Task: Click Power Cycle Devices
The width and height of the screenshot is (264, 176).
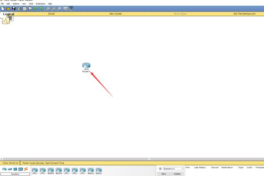Action: 33,163
